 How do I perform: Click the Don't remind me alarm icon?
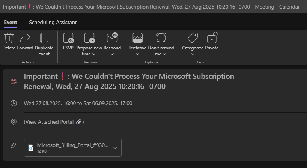coord(161,38)
